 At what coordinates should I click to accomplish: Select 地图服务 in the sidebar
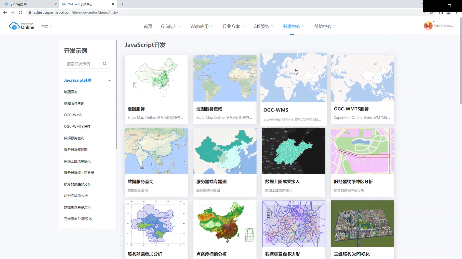coord(71,92)
